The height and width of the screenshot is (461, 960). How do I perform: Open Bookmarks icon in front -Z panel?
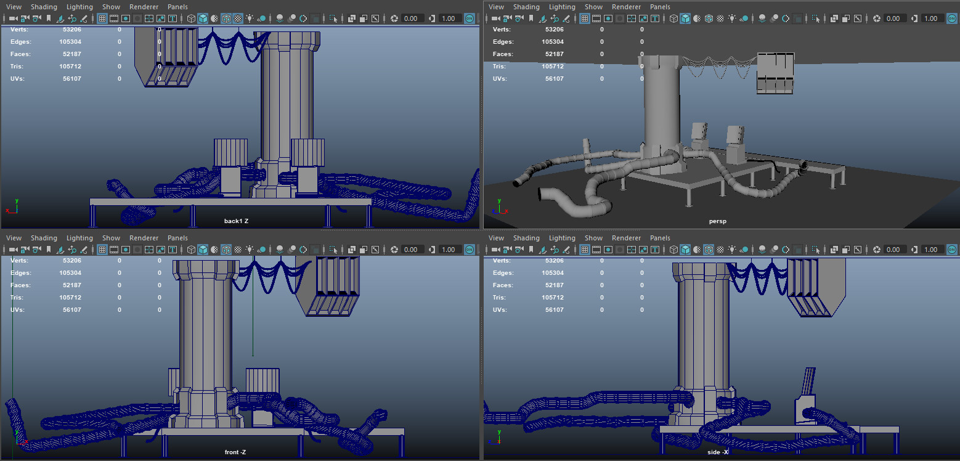tap(49, 250)
